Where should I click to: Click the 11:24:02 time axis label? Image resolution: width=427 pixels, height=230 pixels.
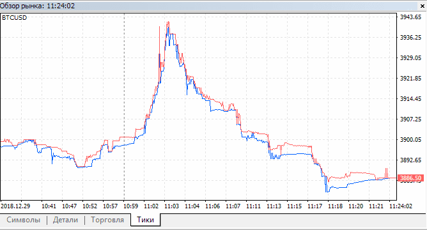coord(401,206)
